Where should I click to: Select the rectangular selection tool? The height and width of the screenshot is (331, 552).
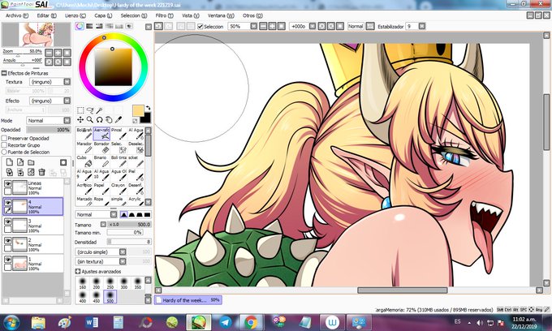coord(80,111)
